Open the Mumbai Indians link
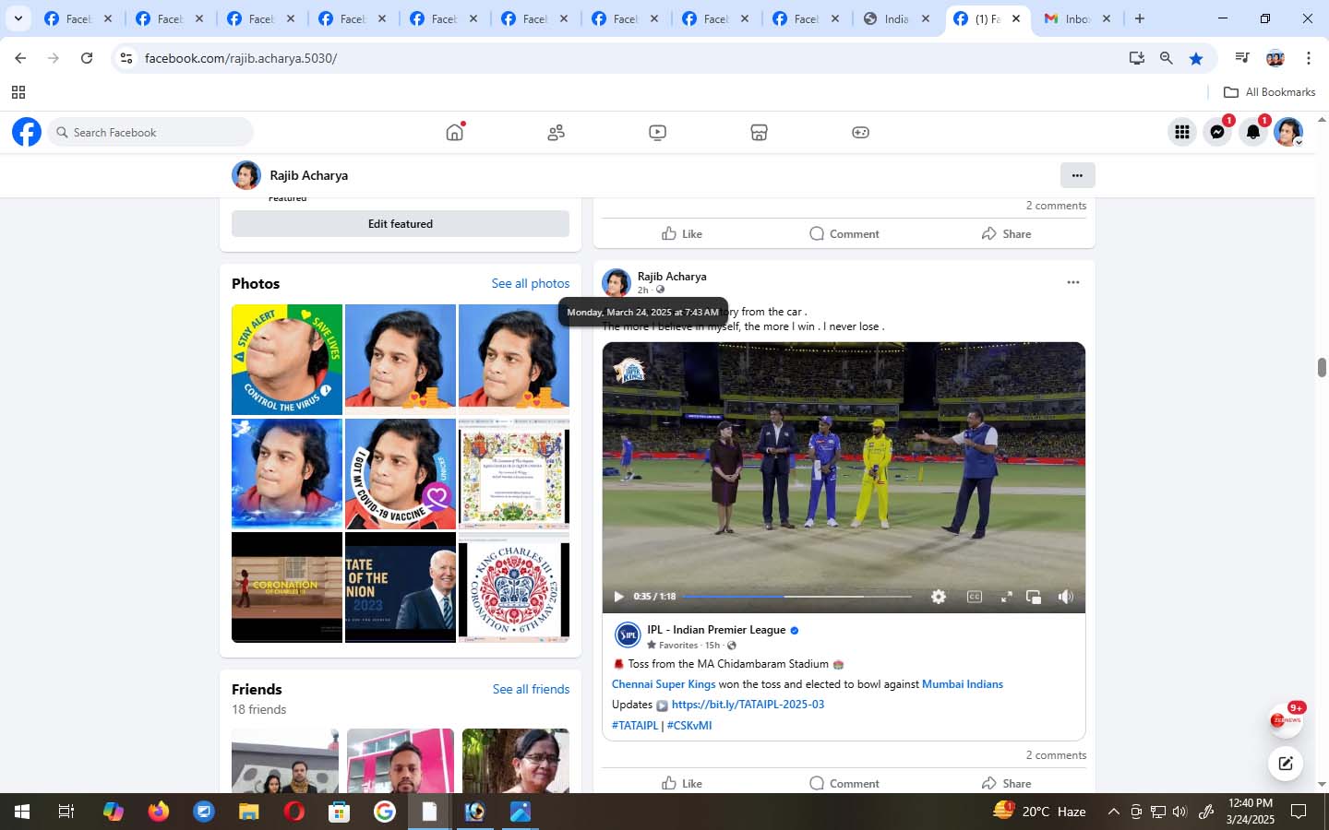1329x830 pixels. [x=963, y=684]
